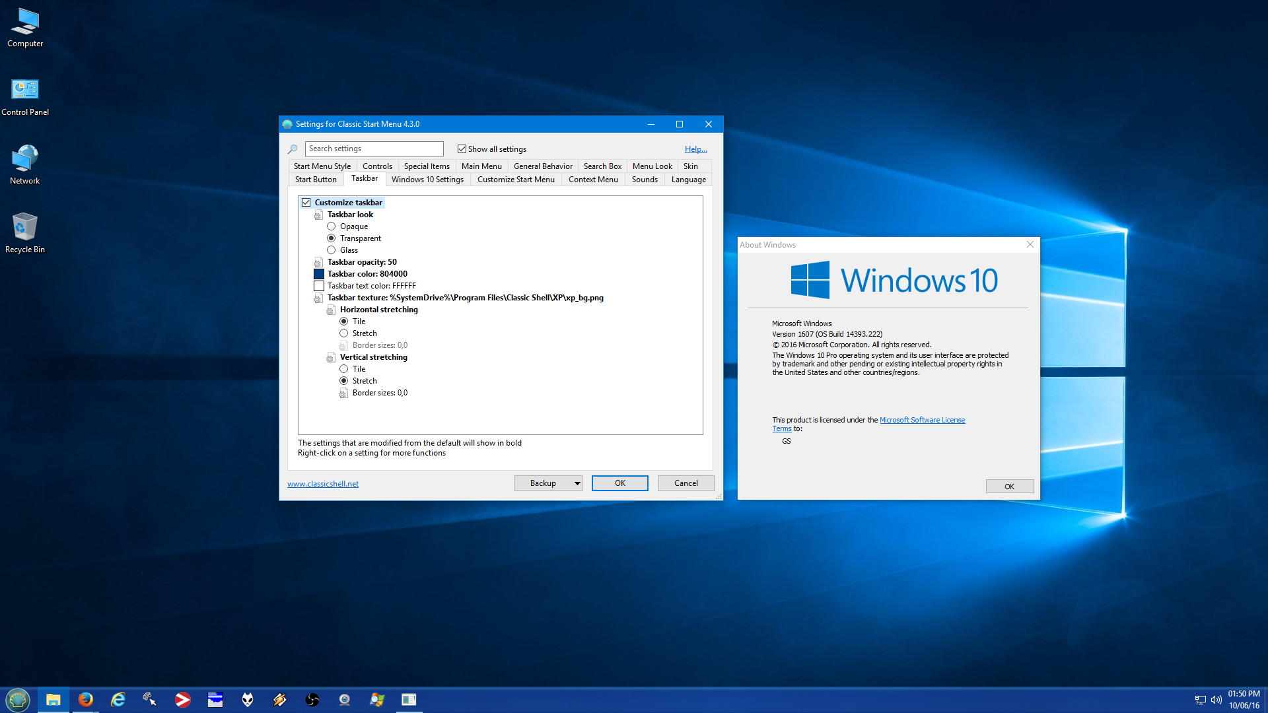Open foobar2000 alien icon on taskbar

point(248,699)
